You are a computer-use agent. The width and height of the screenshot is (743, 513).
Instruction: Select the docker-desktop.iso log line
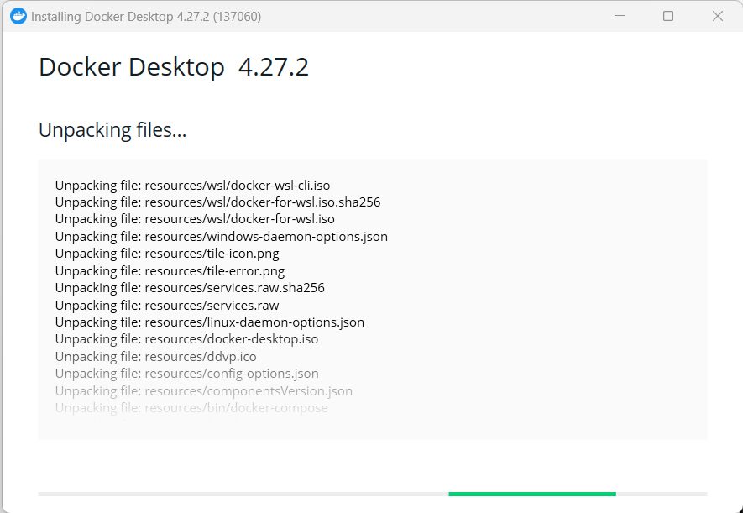click(186, 339)
